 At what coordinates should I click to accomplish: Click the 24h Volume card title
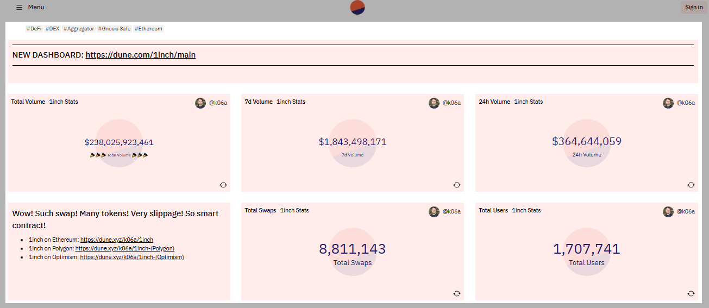pos(494,102)
